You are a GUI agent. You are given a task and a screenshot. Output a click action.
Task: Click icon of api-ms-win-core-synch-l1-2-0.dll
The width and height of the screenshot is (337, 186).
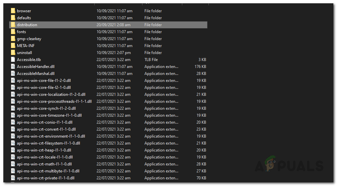(13, 108)
